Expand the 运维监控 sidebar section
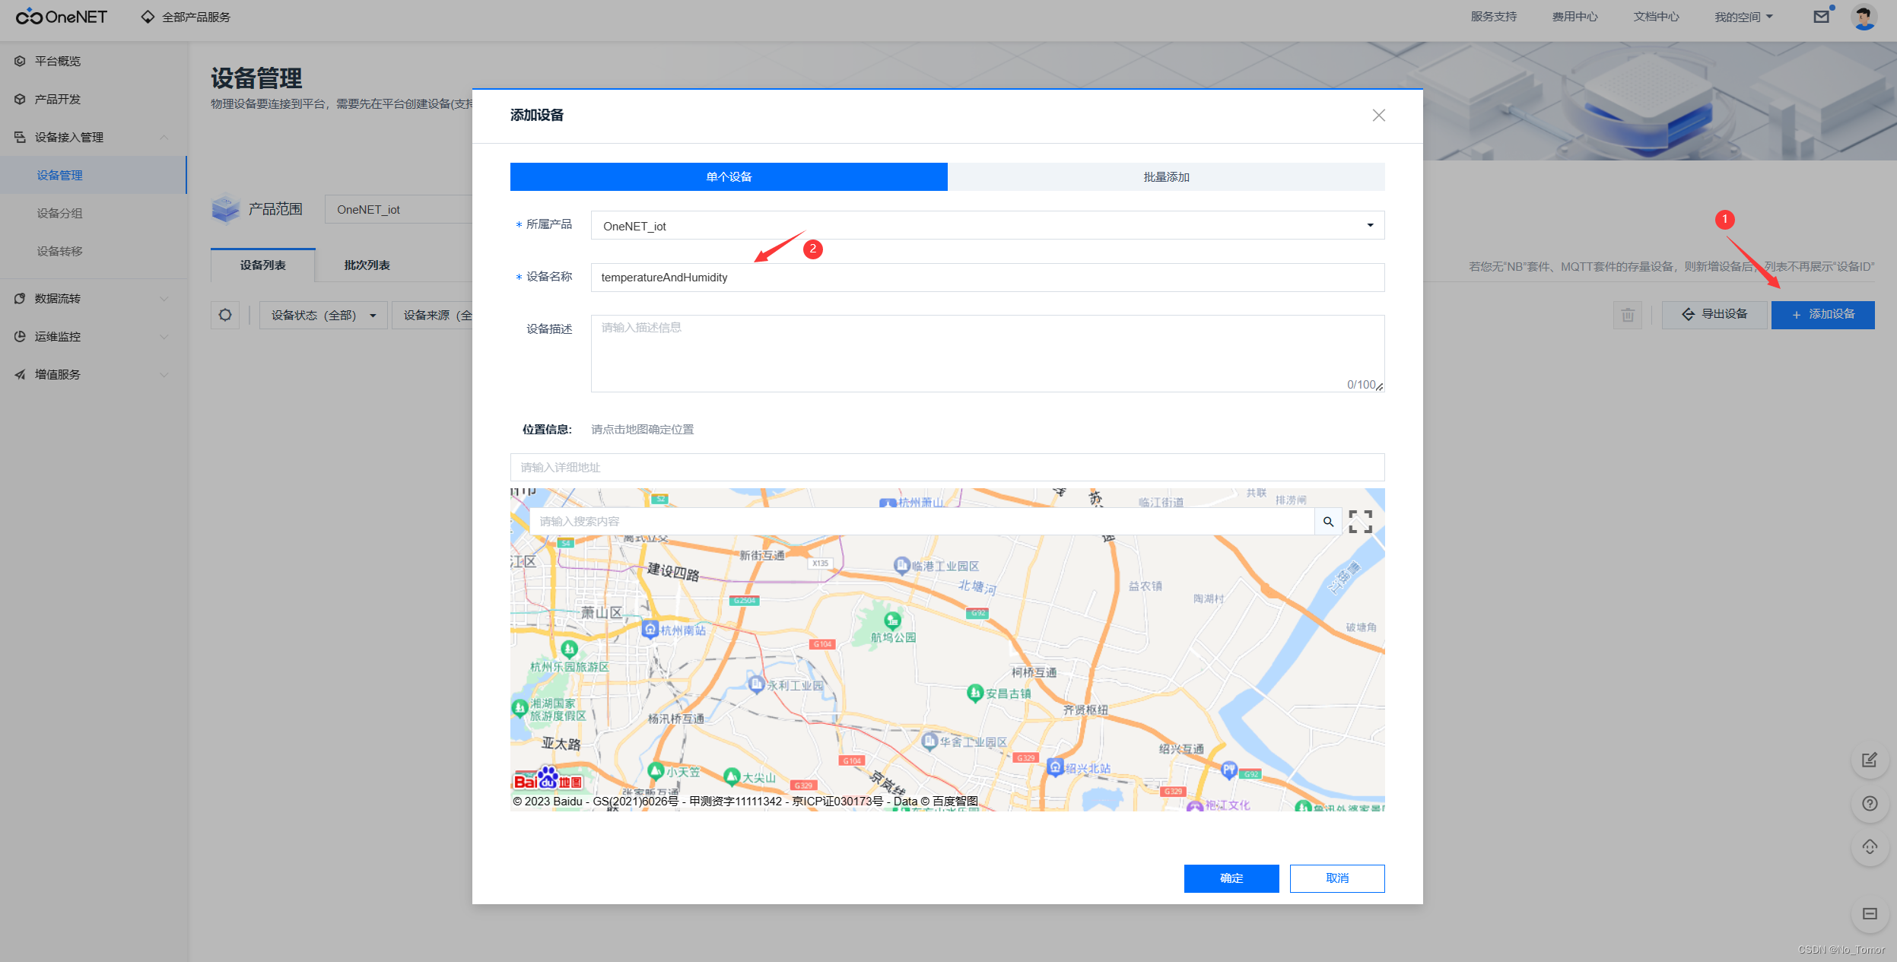1897x962 pixels. [x=164, y=336]
